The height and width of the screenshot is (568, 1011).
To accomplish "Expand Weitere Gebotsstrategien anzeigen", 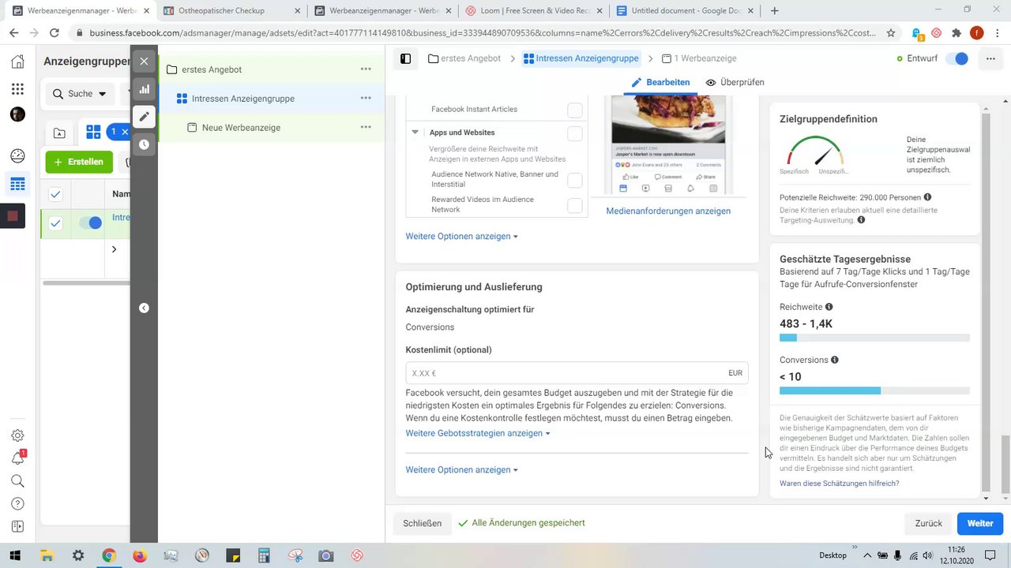I will point(477,433).
